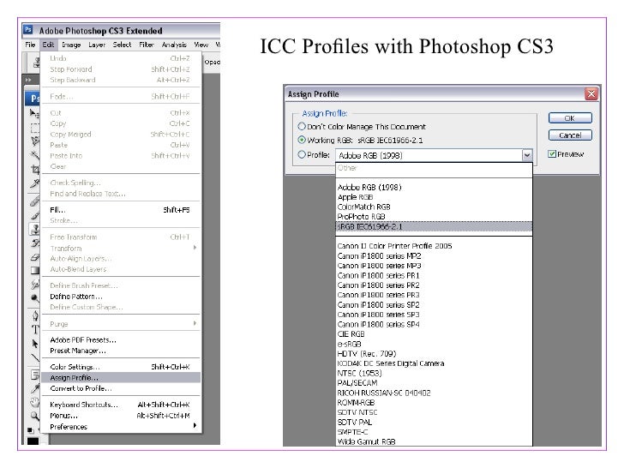Click the foreground color swatch
Image resolution: width=624 pixels, height=468 pixels.
(x=33, y=441)
